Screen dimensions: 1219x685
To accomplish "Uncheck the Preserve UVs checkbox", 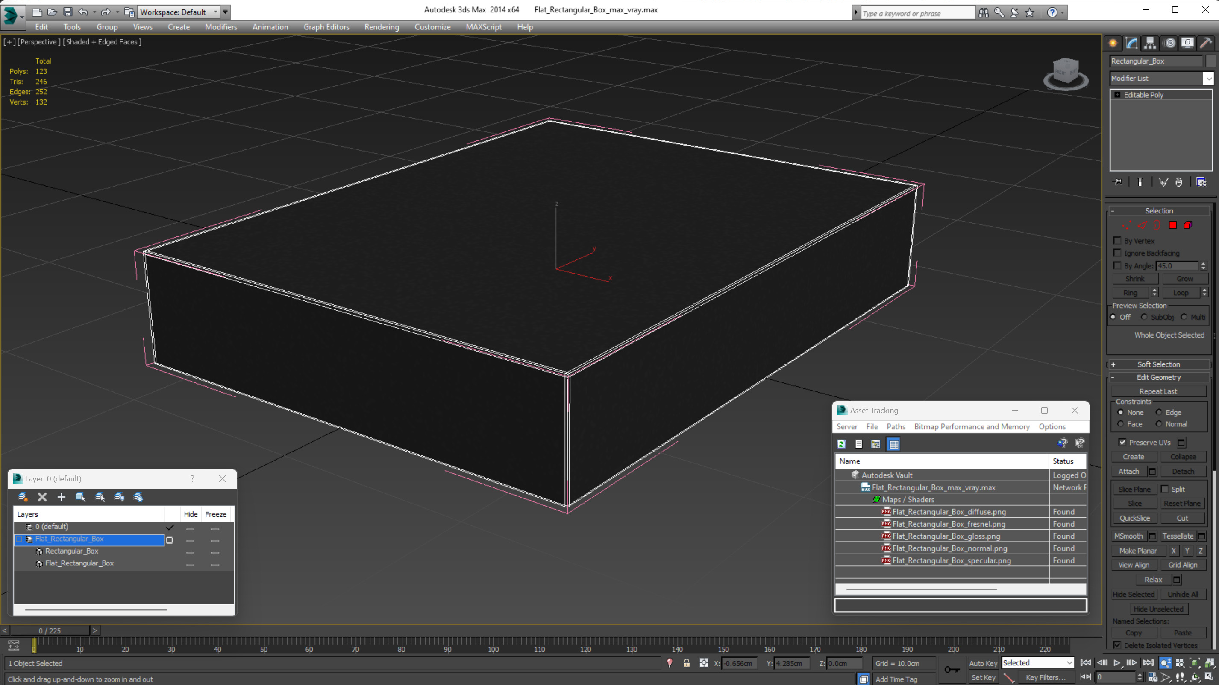I will click(x=1122, y=443).
